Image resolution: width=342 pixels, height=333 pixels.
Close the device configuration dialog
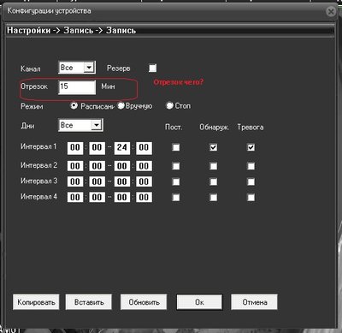coord(331,12)
